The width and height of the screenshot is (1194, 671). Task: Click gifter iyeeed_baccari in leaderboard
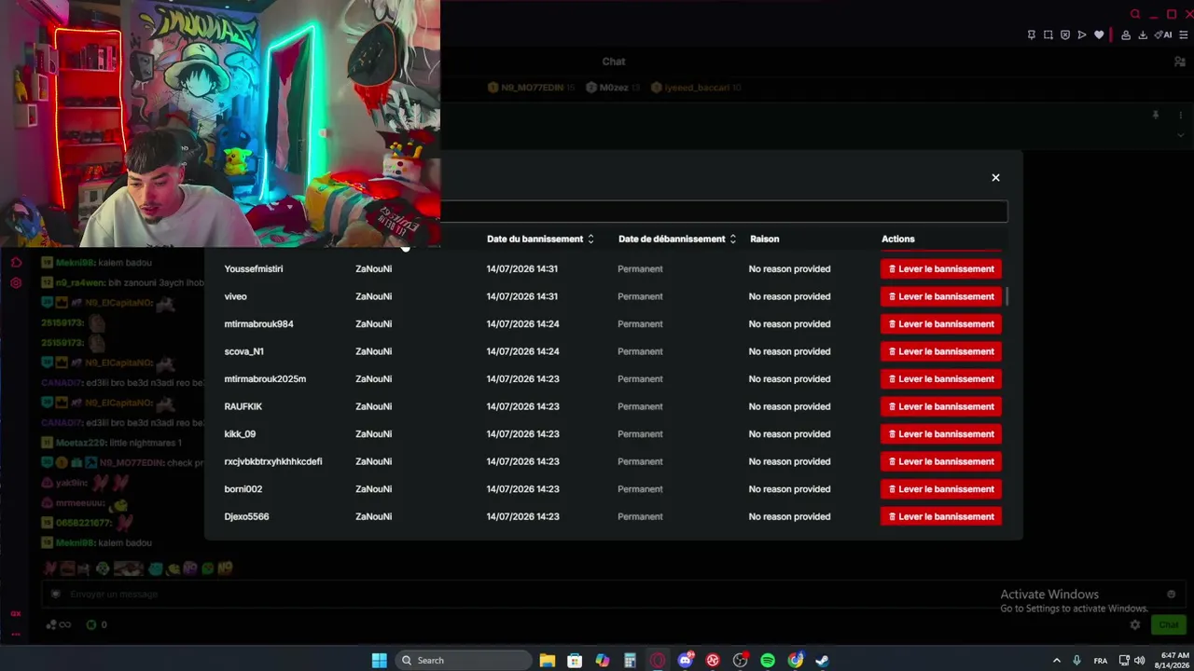[696, 88]
